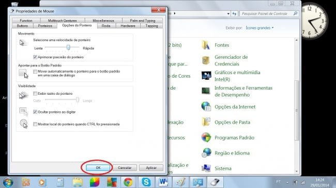Open the Opções da Internet globe icon
Screen dimensions: 336x188
click(x=206, y=107)
